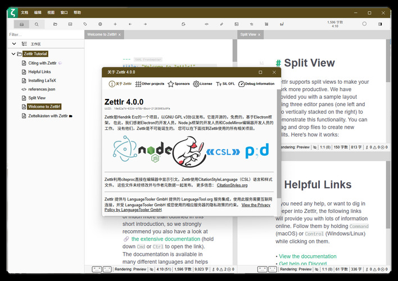The height and width of the screenshot is (281, 398).
Task: Open the Debug Information tab
Action: [257, 84]
